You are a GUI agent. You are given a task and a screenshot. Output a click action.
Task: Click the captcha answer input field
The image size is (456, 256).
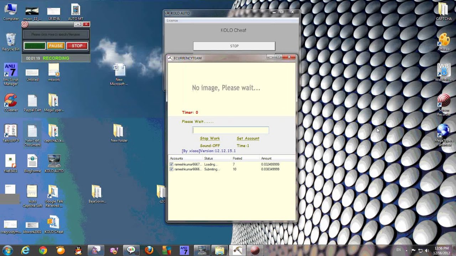tap(230, 130)
